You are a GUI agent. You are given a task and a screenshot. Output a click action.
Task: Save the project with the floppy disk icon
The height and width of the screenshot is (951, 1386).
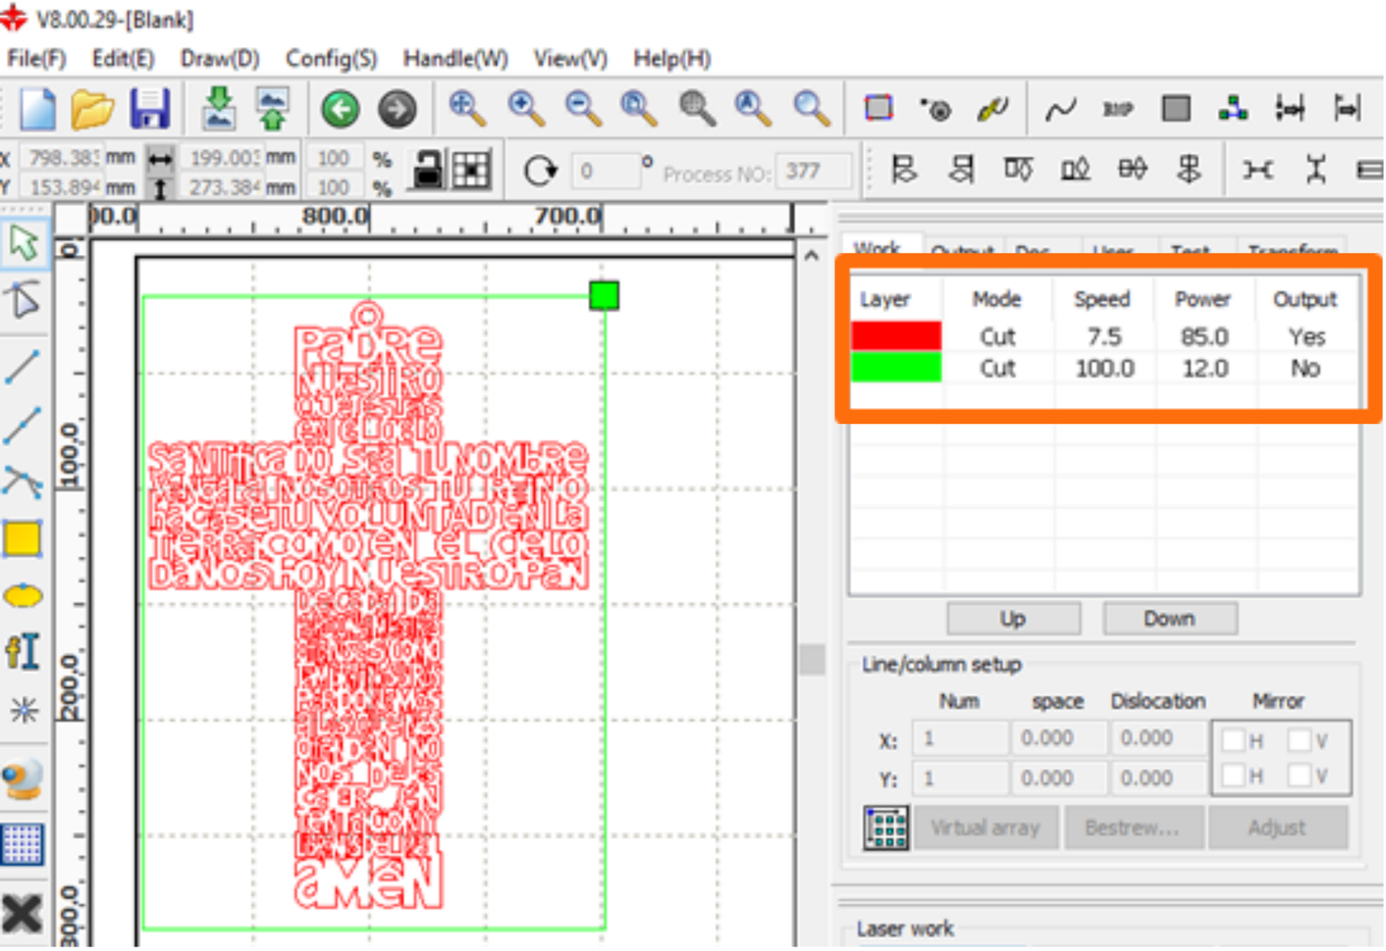(x=149, y=108)
